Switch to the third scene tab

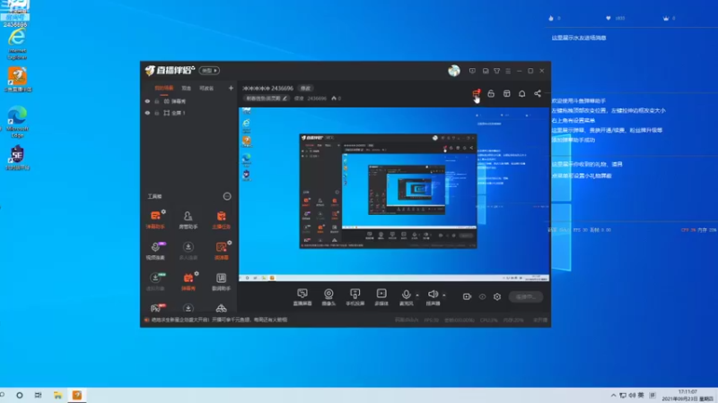[x=206, y=88]
